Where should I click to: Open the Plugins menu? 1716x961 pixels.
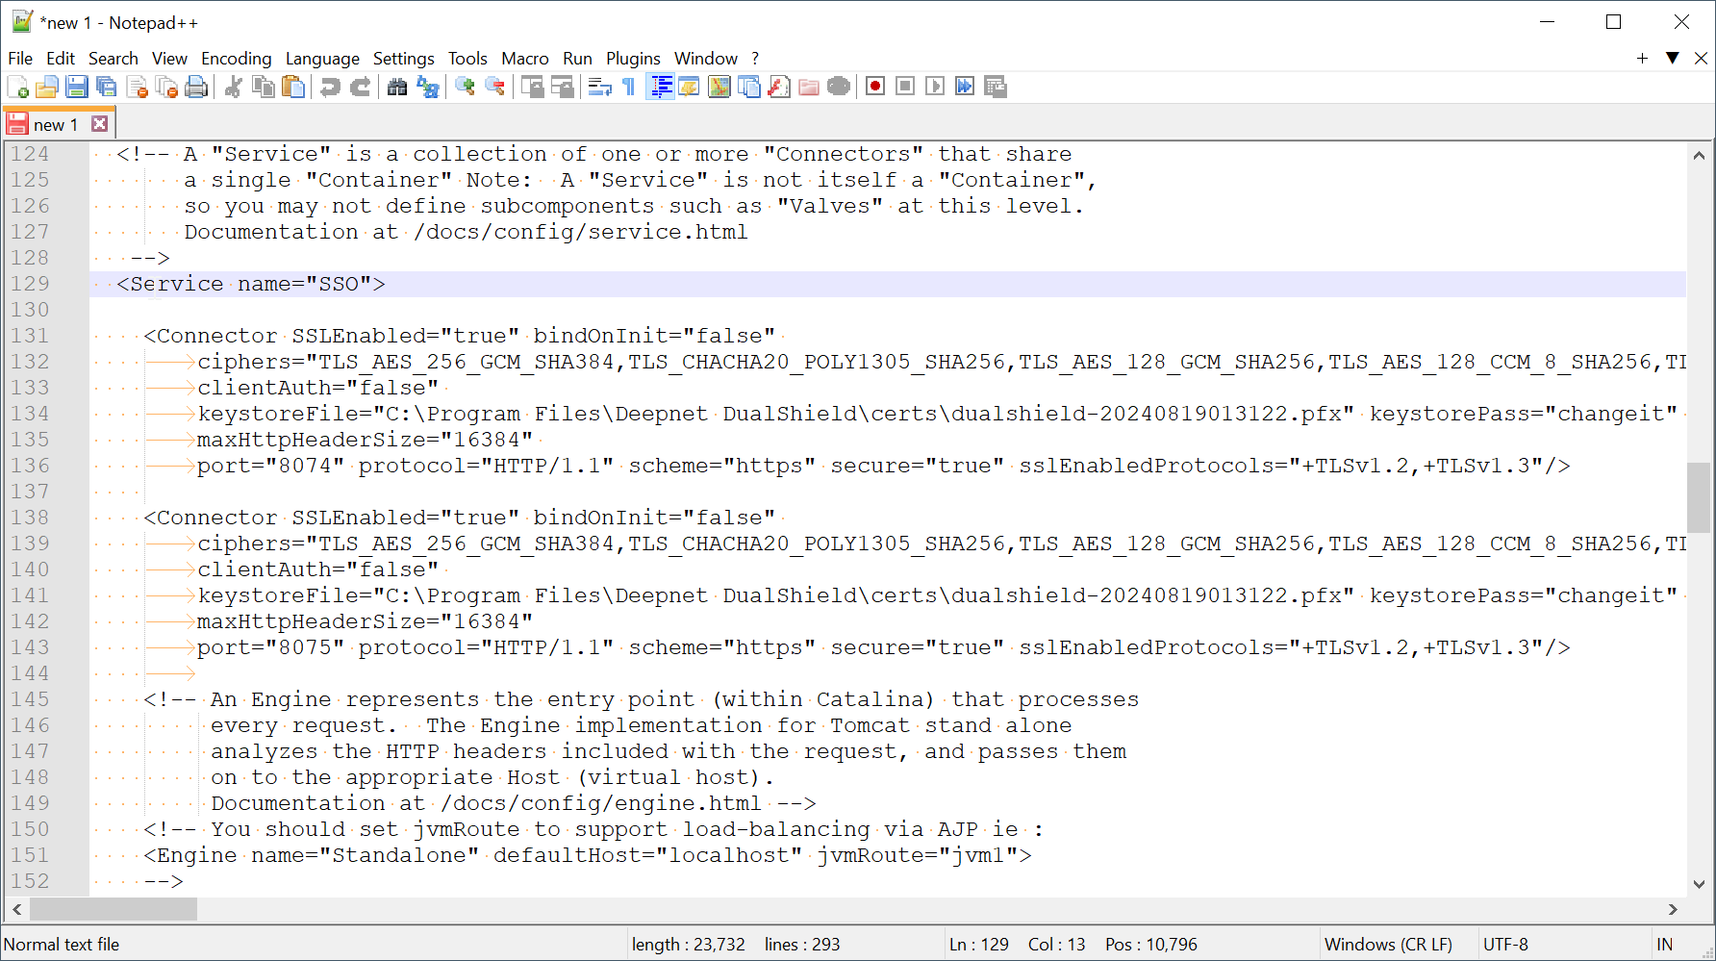pyautogui.click(x=632, y=59)
